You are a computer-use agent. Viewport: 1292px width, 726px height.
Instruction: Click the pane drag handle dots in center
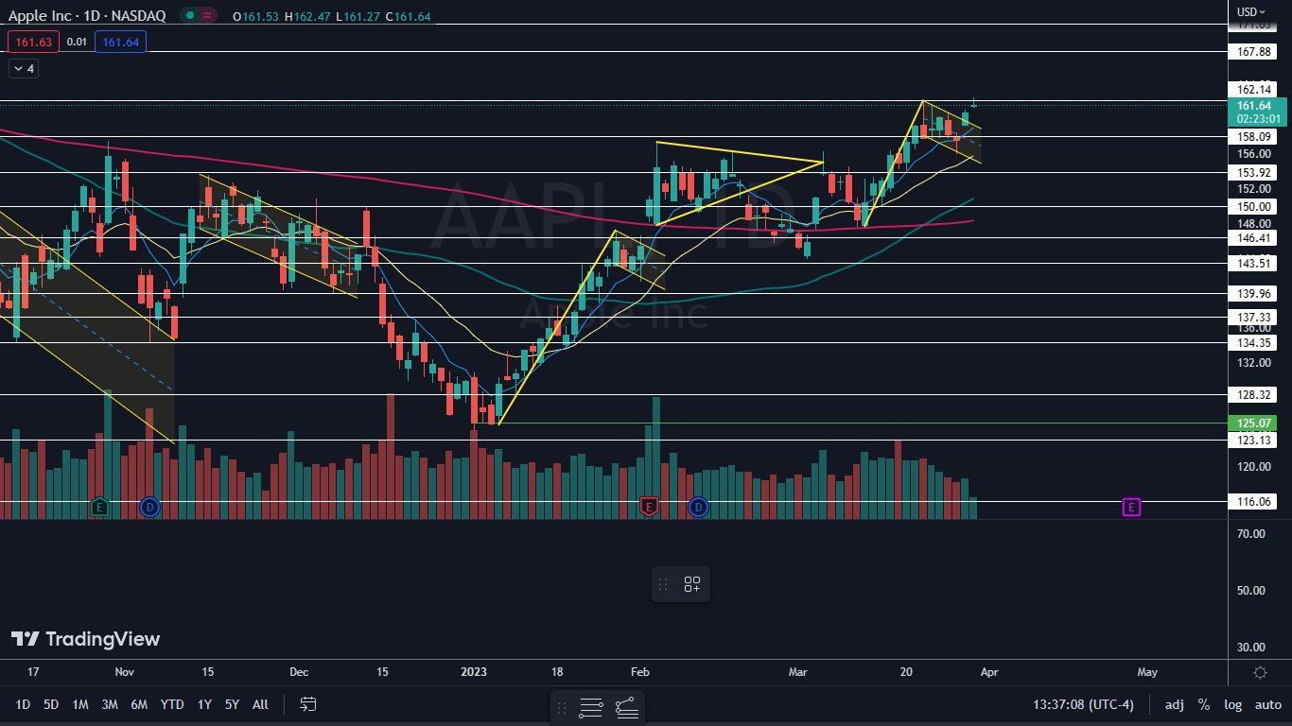663,584
